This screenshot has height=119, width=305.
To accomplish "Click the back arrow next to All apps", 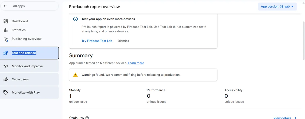I will point(5,6).
